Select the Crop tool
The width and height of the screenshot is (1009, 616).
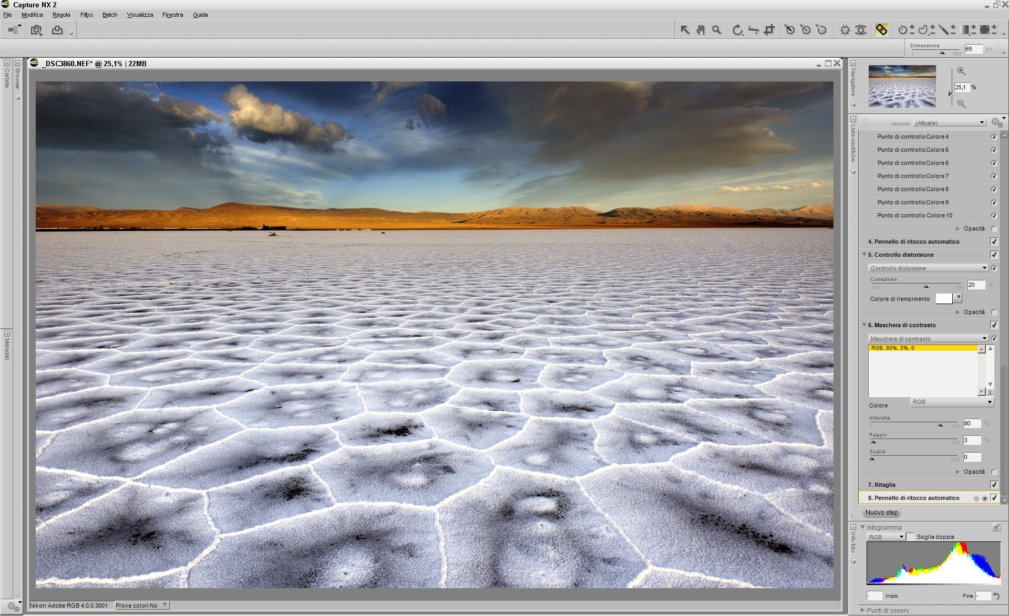pos(769,30)
